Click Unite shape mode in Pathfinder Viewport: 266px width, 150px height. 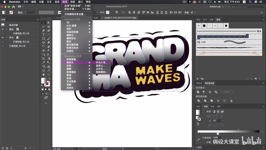coord(198,92)
